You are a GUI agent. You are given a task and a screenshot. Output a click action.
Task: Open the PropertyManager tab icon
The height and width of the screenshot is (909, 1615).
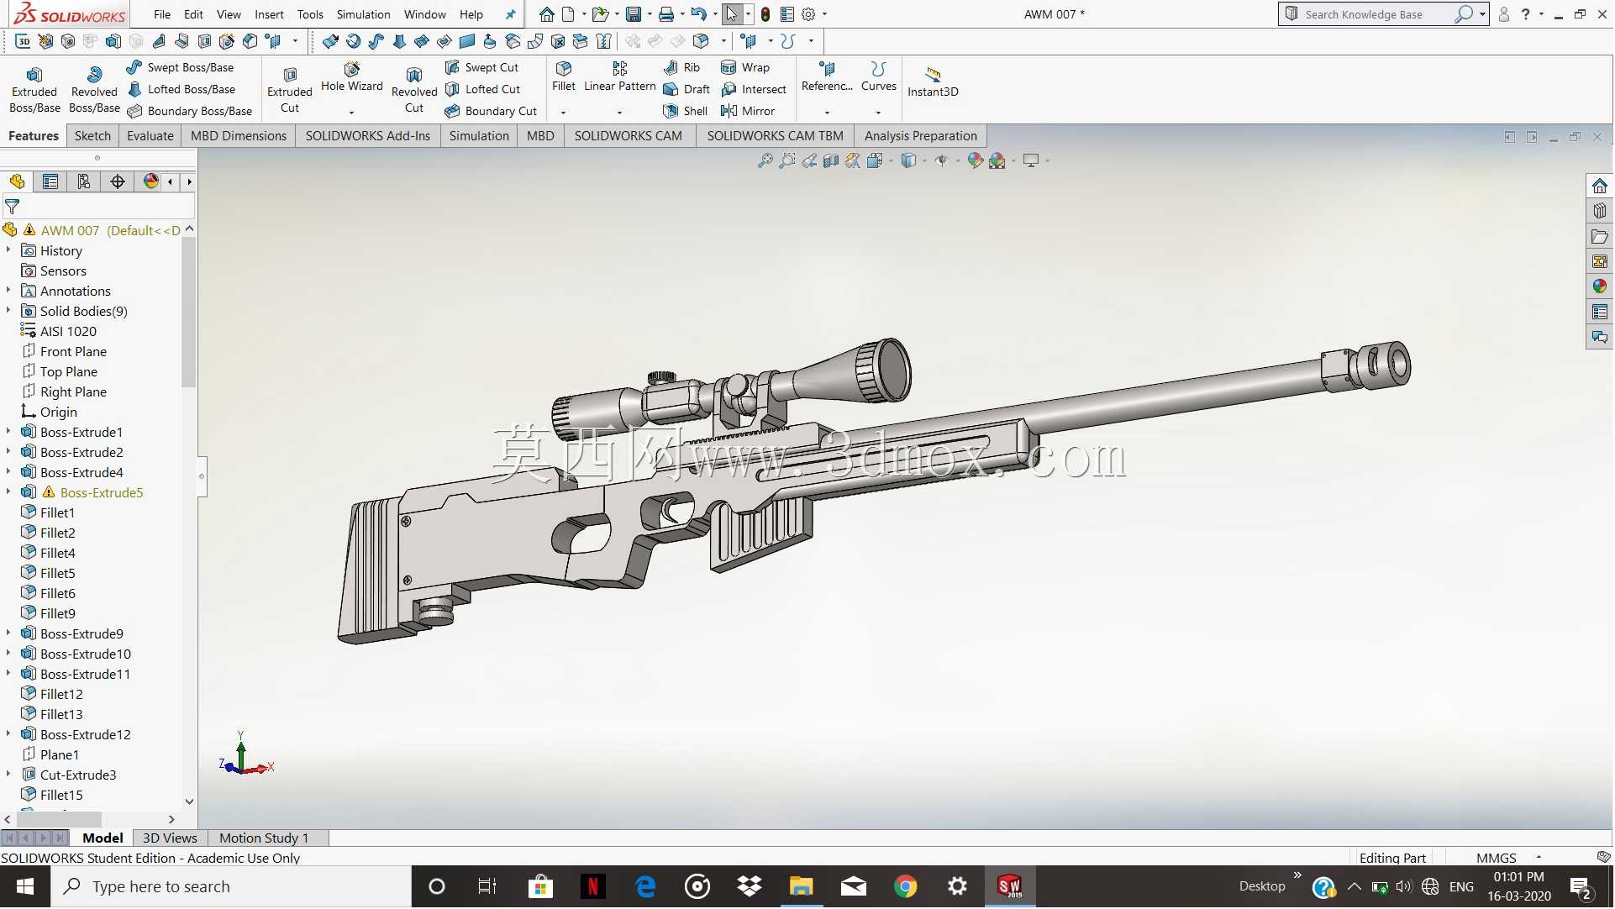point(50,181)
